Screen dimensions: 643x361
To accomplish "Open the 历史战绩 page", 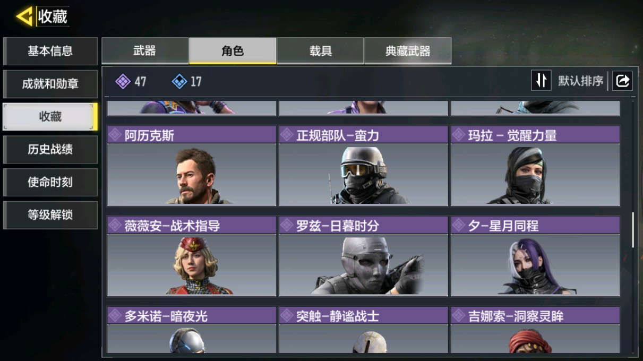I will pyautogui.click(x=50, y=150).
